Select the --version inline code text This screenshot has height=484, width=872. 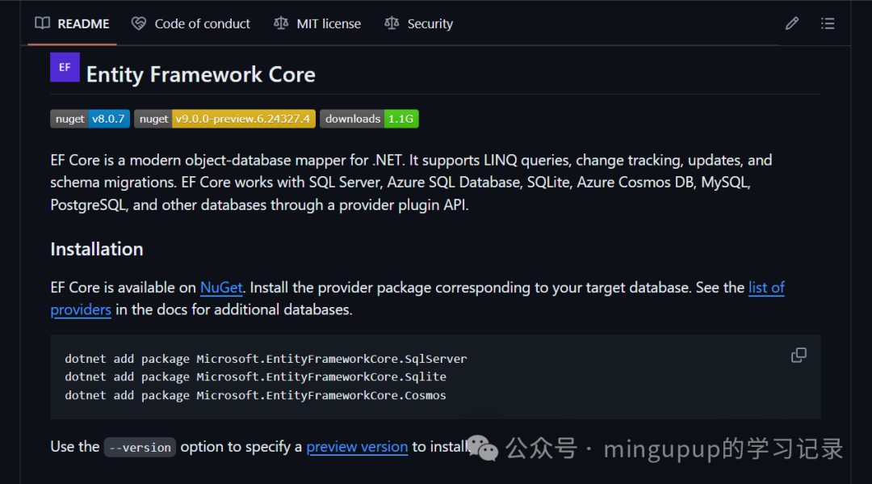tap(139, 447)
